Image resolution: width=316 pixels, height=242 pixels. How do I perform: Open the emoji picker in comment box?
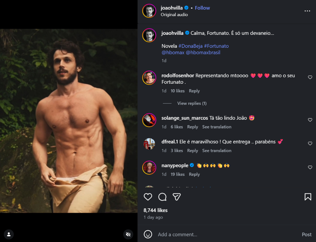pos(148,234)
